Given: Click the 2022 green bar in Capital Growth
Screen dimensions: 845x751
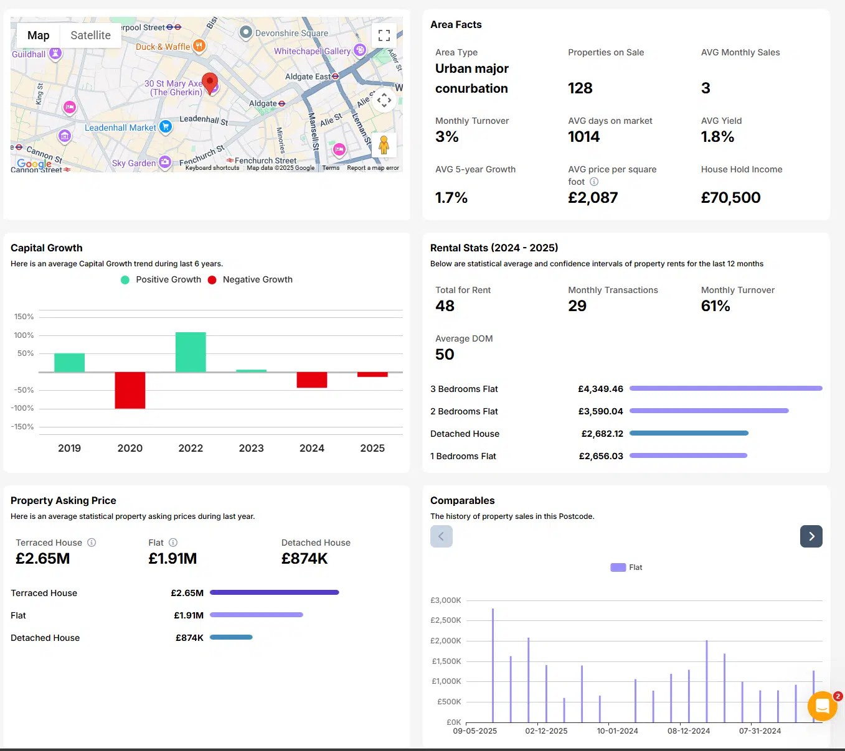Looking at the screenshot, I should [x=191, y=352].
